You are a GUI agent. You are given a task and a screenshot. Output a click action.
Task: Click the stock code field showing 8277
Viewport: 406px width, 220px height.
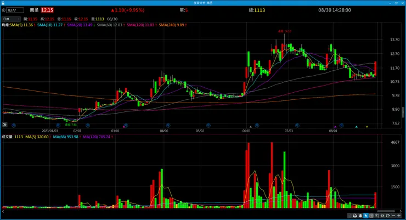[x=15, y=10]
